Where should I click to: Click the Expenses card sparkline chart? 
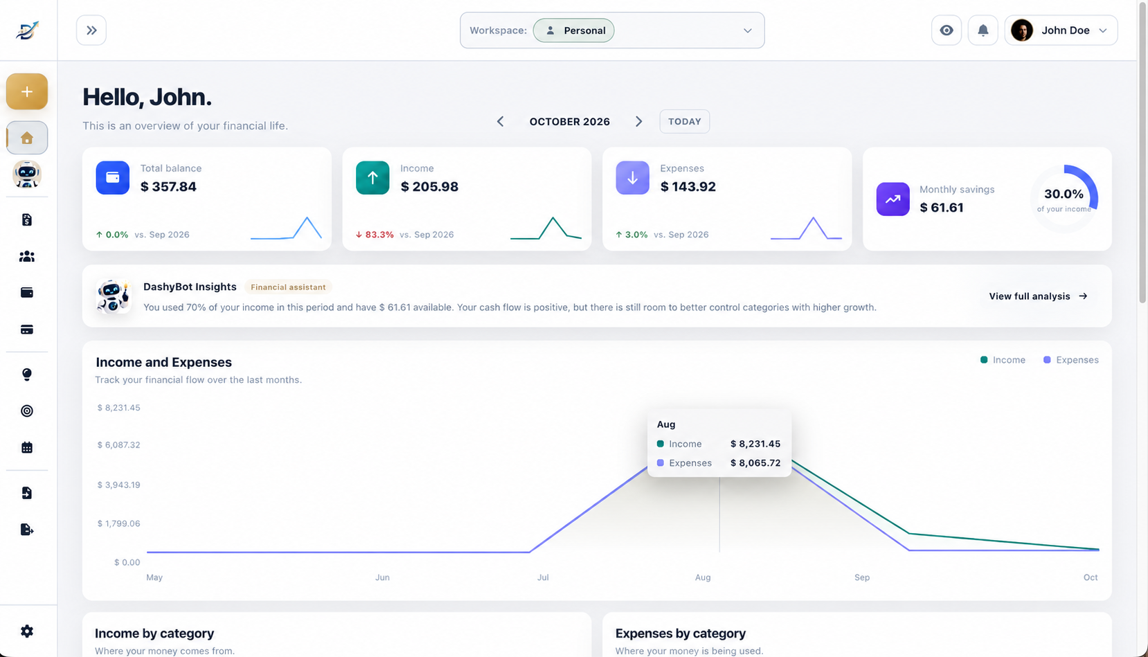806,228
